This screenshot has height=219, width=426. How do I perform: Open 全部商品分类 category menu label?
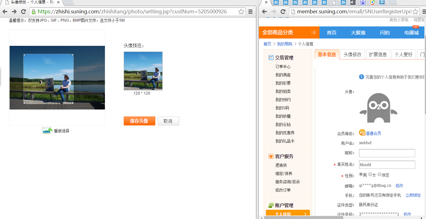point(277,32)
